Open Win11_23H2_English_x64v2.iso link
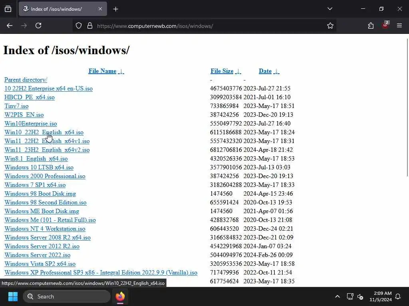 [x=47, y=150]
